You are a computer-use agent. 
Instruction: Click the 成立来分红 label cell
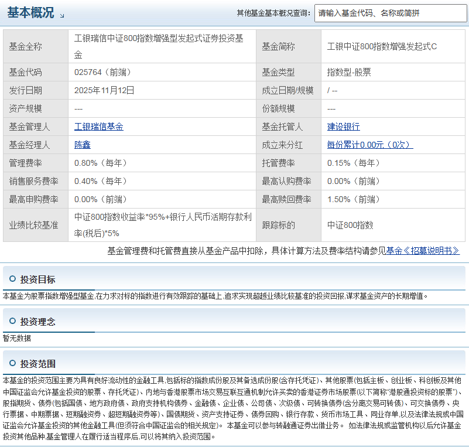click(289, 145)
